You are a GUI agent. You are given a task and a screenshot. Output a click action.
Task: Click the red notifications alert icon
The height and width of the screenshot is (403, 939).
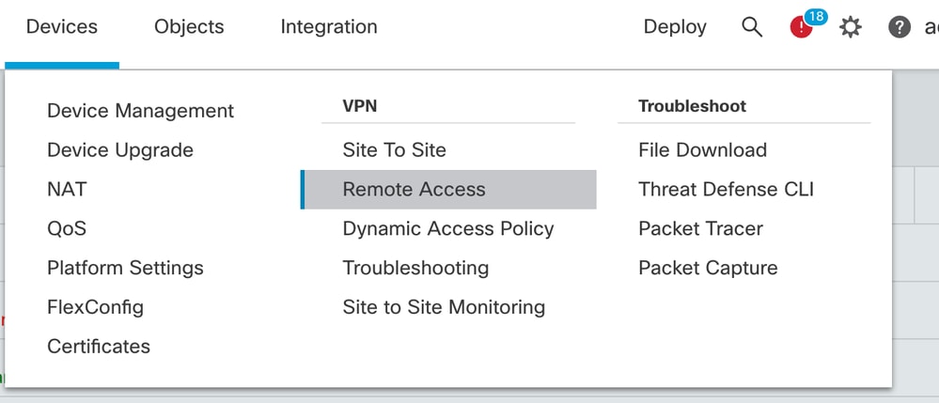coord(801,27)
